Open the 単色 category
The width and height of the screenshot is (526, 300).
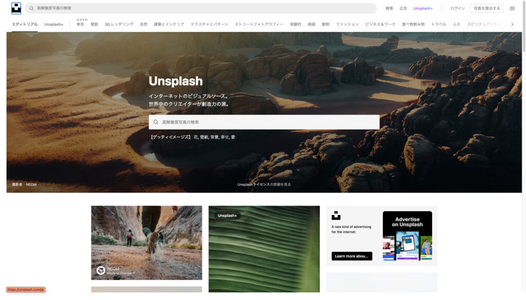tap(80, 24)
